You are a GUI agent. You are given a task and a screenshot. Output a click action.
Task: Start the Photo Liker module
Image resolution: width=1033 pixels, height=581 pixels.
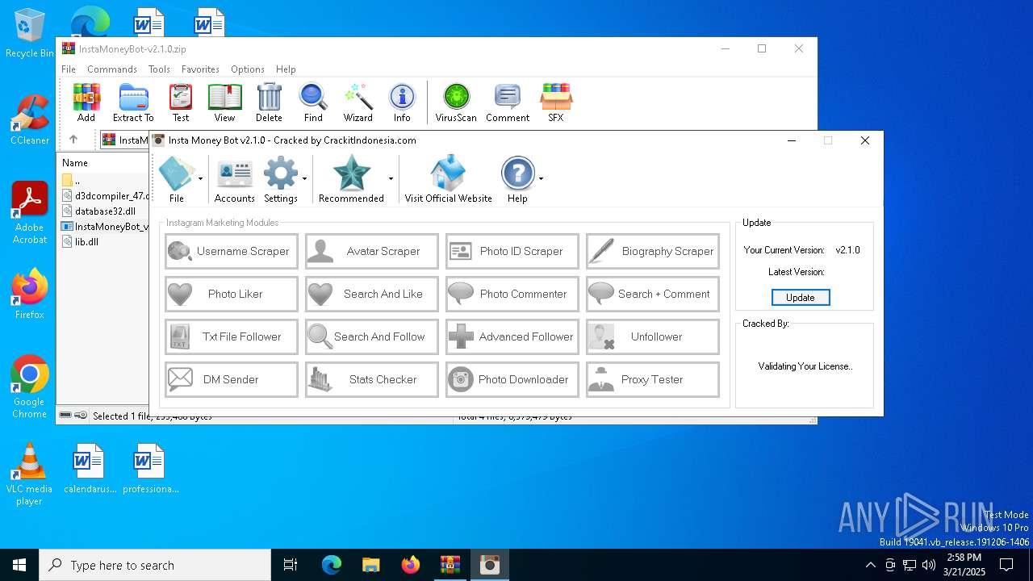click(232, 294)
